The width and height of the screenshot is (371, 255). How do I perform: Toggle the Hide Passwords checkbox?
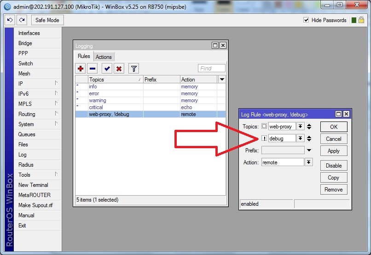coord(306,20)
